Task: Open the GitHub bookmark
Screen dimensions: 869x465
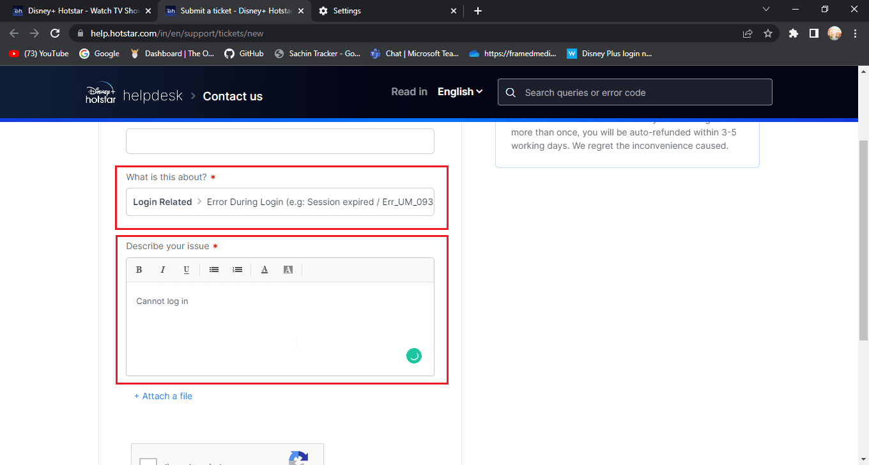Action: 244,54
